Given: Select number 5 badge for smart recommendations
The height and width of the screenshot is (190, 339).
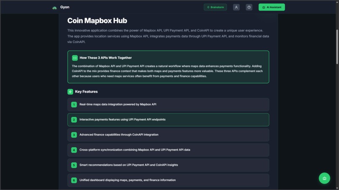Looking at the screenshot, I should [x=74, y=165].
